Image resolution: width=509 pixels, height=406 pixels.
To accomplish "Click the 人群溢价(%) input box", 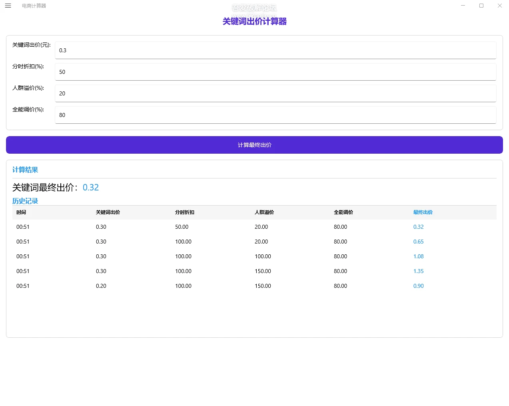I will pyautogui.click(x=275, y=93).
